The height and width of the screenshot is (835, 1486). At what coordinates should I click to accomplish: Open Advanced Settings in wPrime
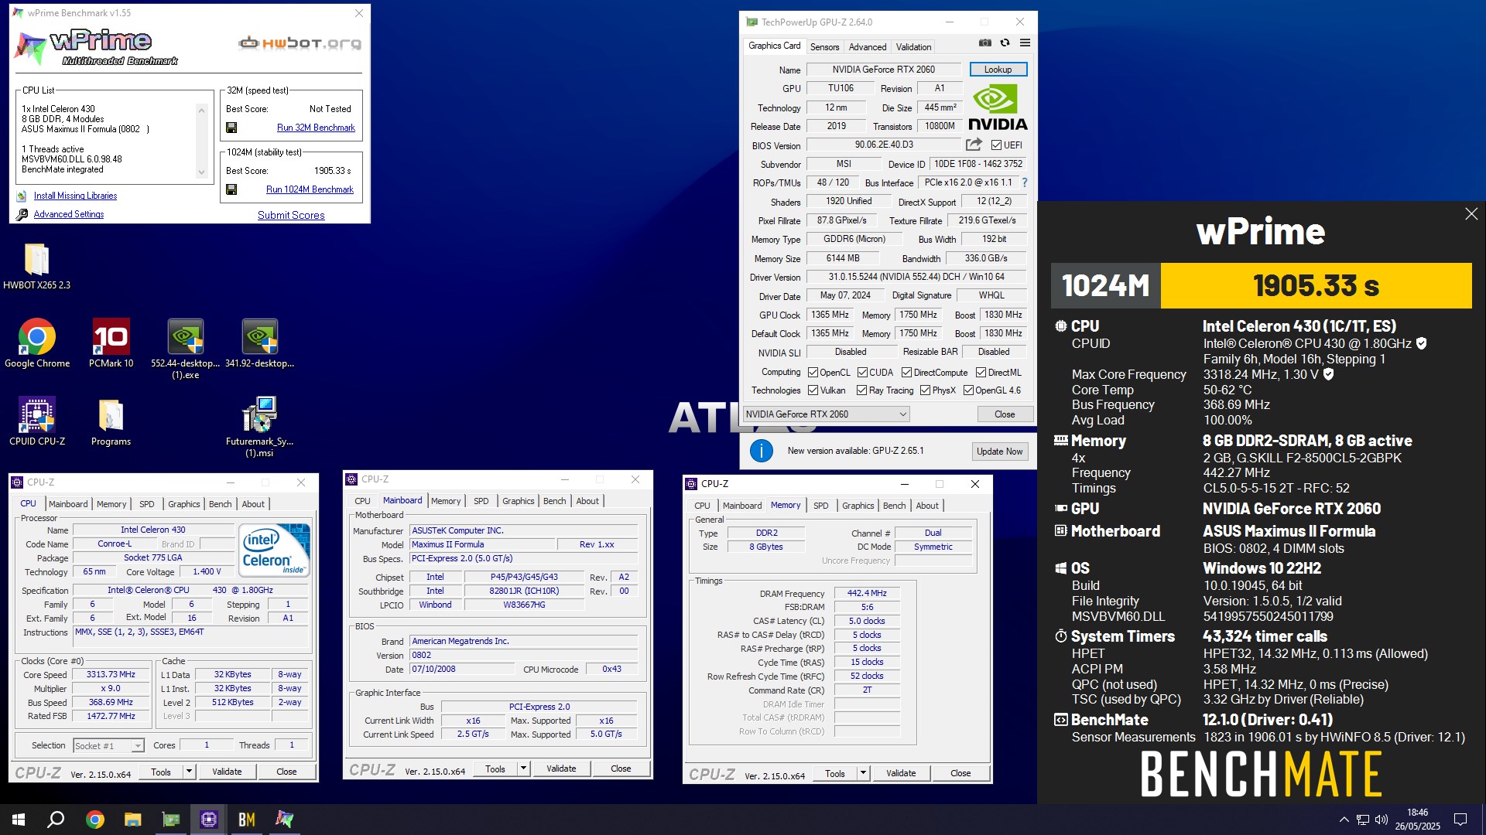69,214
